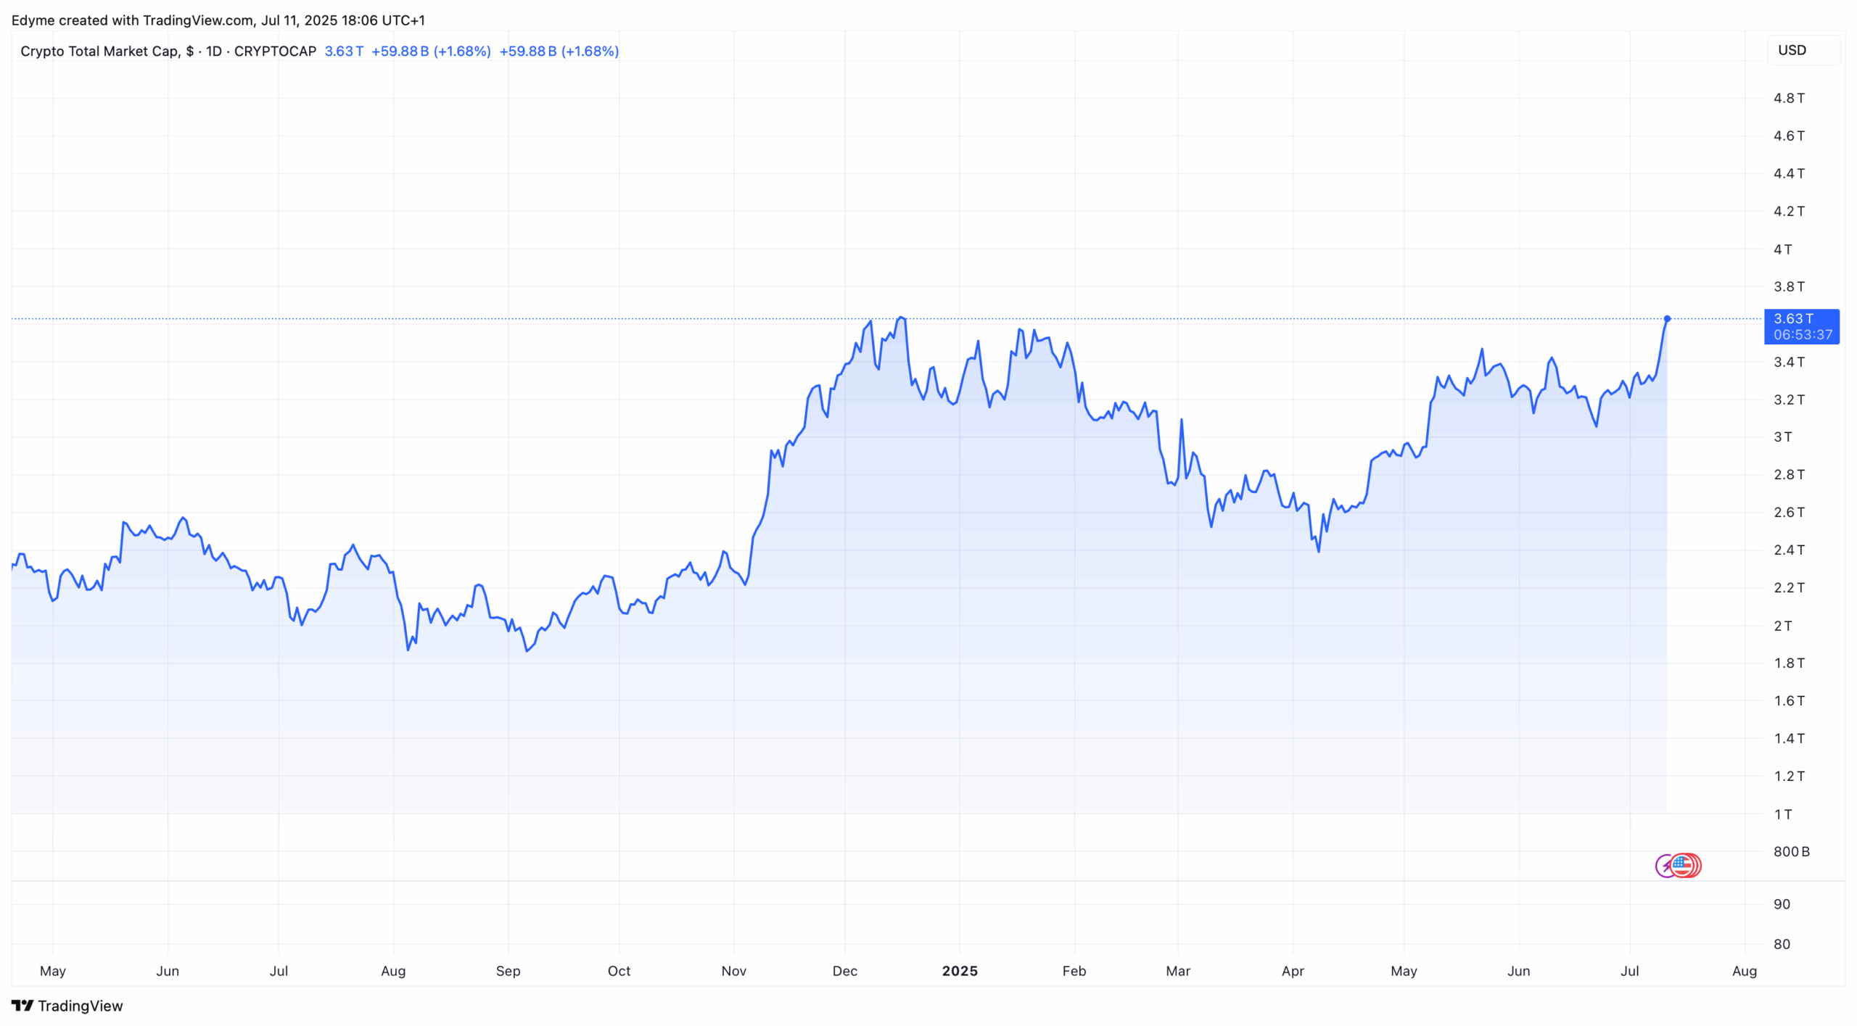
Task: Click the TradingView logo at bottom left
Action: pyautogui.click(x=67, y=1006)
